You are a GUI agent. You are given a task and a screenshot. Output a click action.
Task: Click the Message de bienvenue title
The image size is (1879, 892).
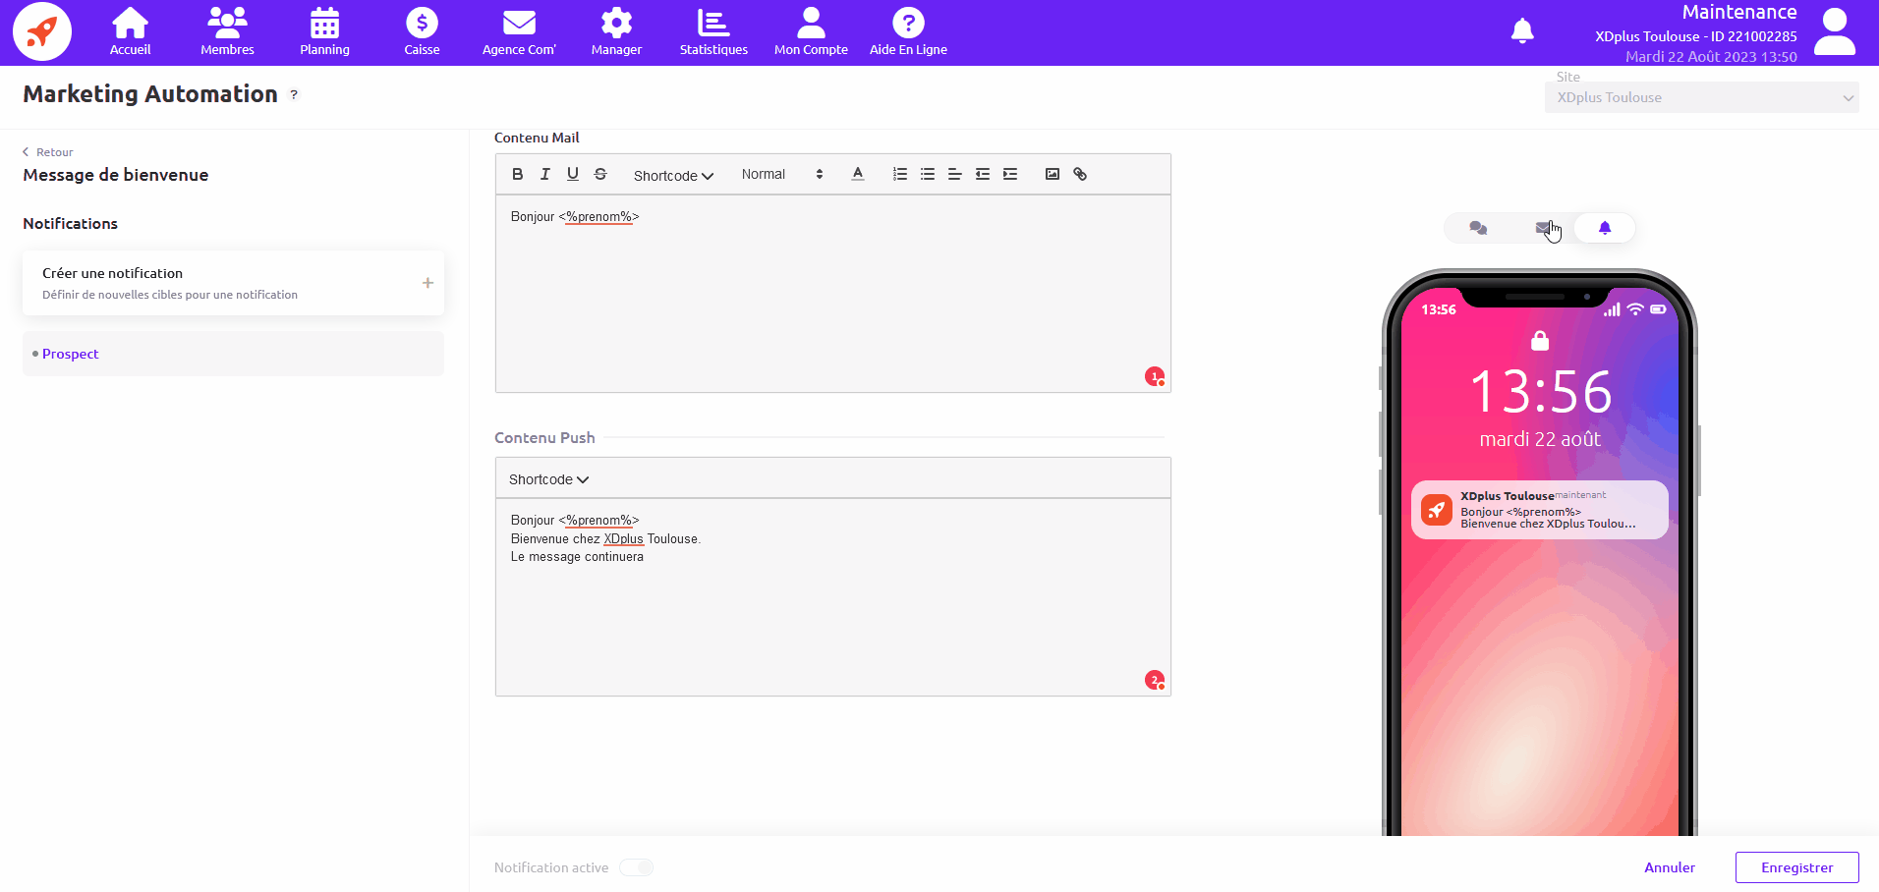[x=116, y=175]
